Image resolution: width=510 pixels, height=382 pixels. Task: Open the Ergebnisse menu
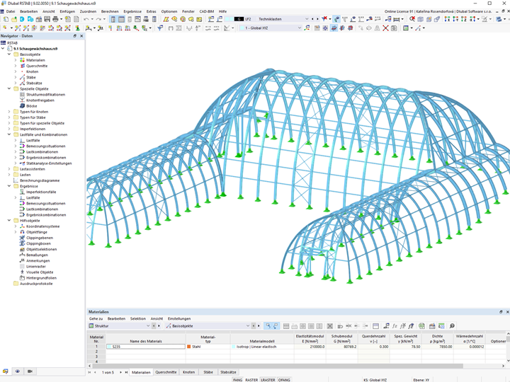[x=132, y=11]
